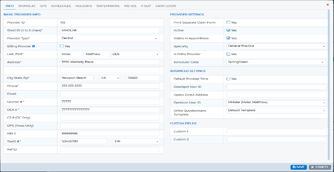Screen dimensions: 334x172
Task: Expand the Specialty dropdown
Action: pyautogui.click(x=276, y=46)
